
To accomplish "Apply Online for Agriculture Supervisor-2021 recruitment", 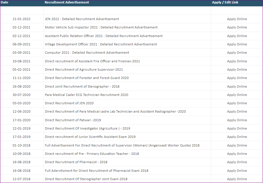I will [x=237, y=70].
